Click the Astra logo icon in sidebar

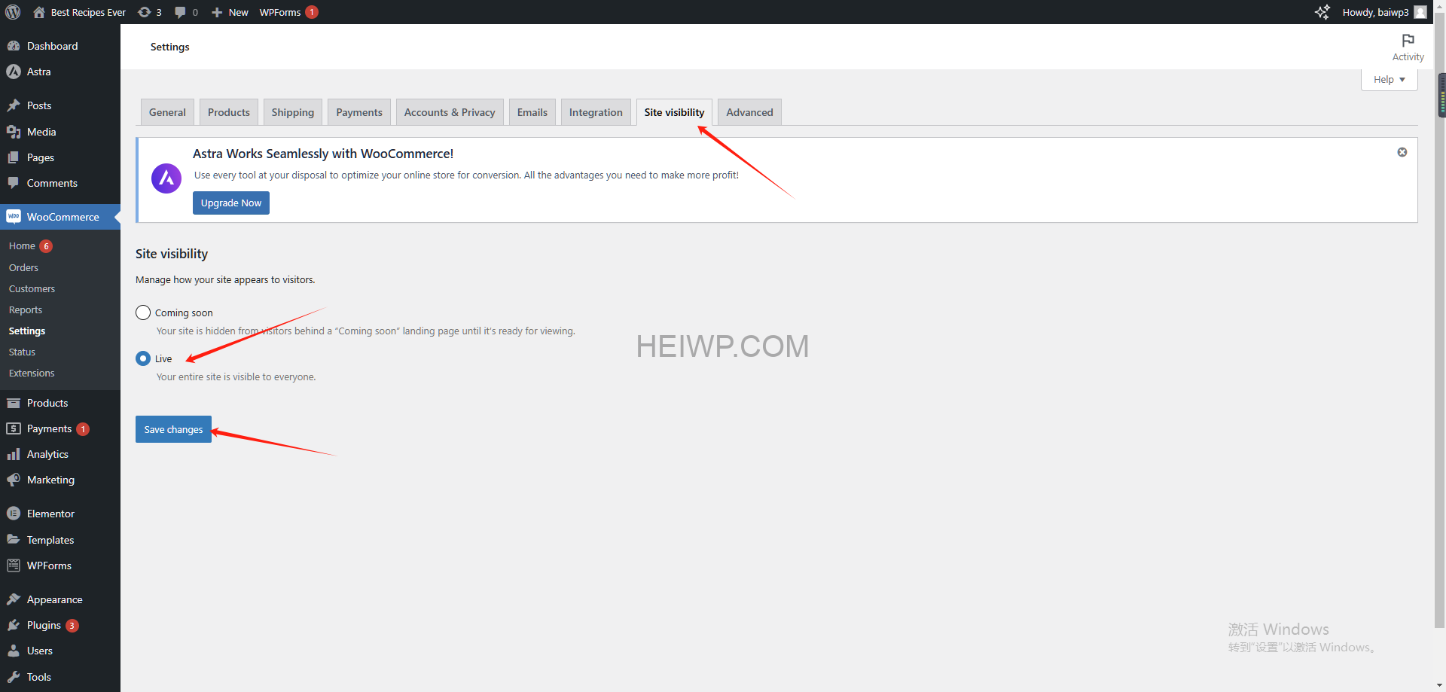coord(14,72)
